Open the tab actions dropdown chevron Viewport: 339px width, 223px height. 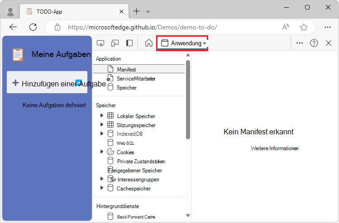[x=148, y=11]
